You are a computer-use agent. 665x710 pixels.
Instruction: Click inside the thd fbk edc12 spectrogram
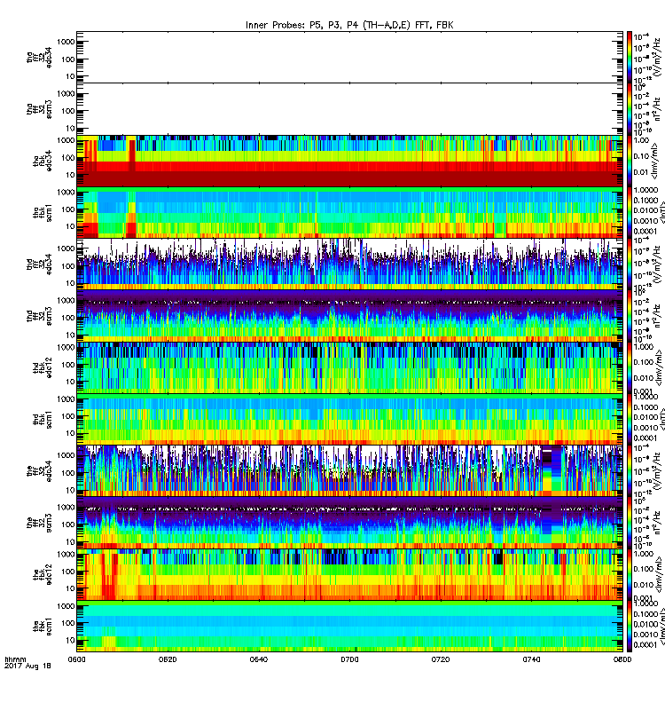pyautogui.click(x=349, y=367)
